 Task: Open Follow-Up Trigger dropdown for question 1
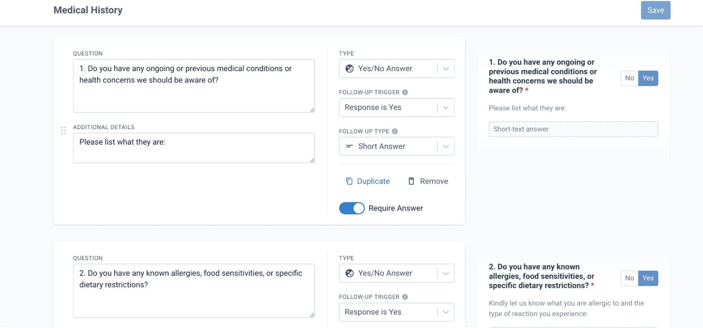click(397, 107)
